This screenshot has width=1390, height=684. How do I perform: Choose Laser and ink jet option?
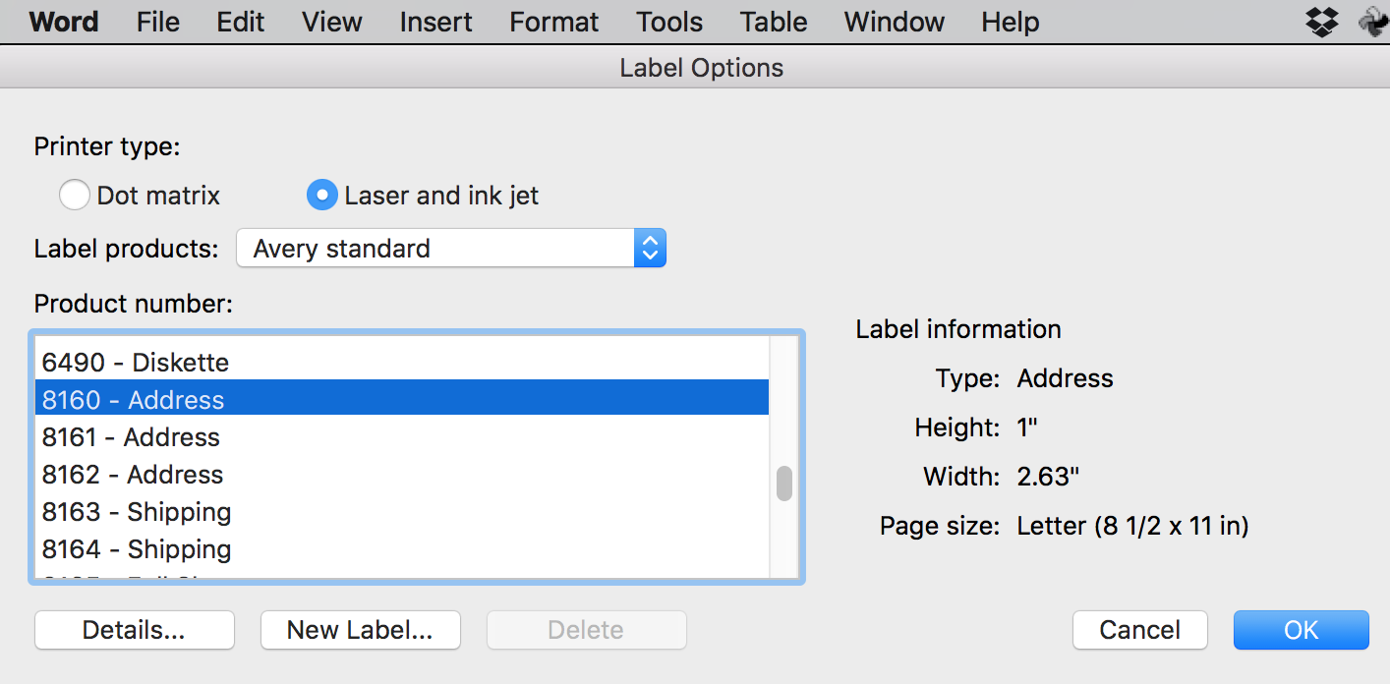coord(322,196)
